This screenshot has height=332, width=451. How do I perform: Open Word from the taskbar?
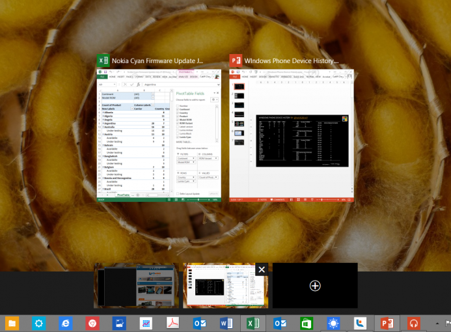click(x=226, y=324)
